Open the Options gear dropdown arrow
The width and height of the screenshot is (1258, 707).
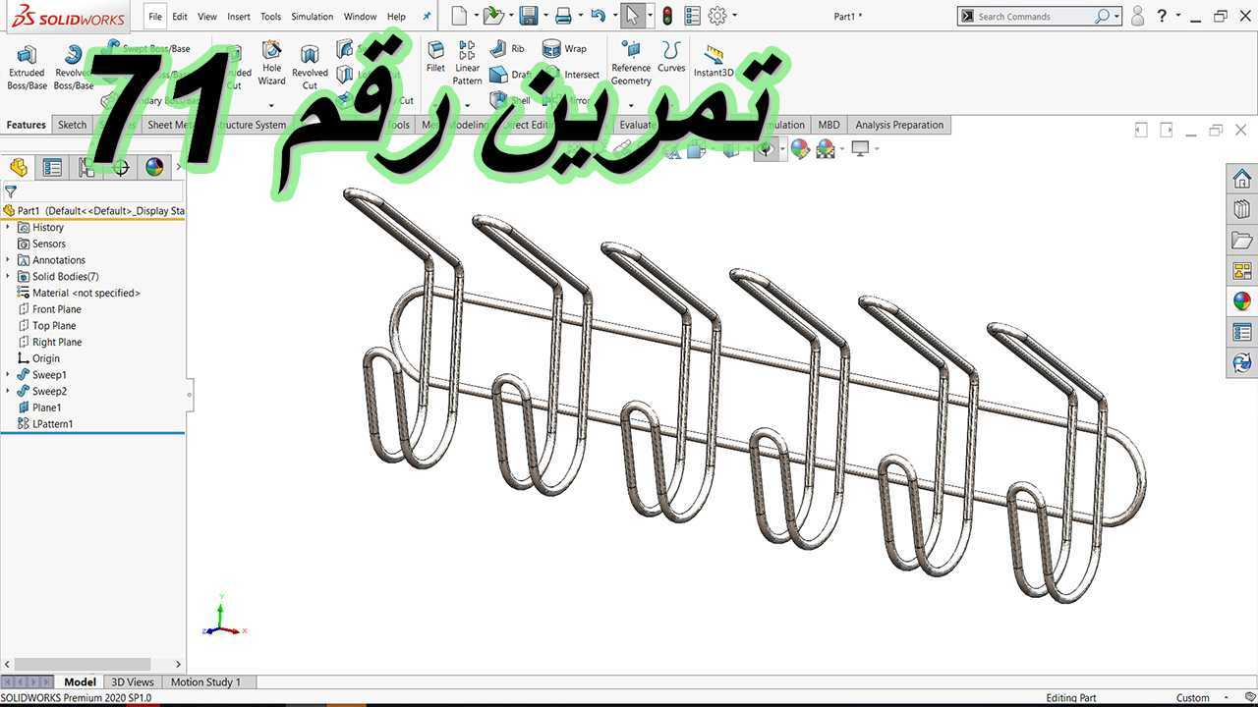pyautogui.click(x=735, y=16)
